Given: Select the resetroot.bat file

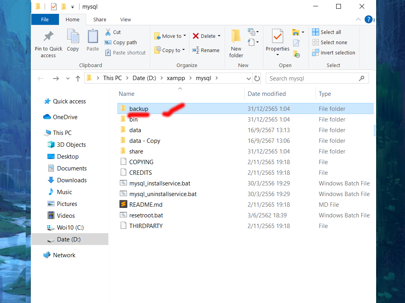Looking at the screenshot, I should (x=146, y=215).
